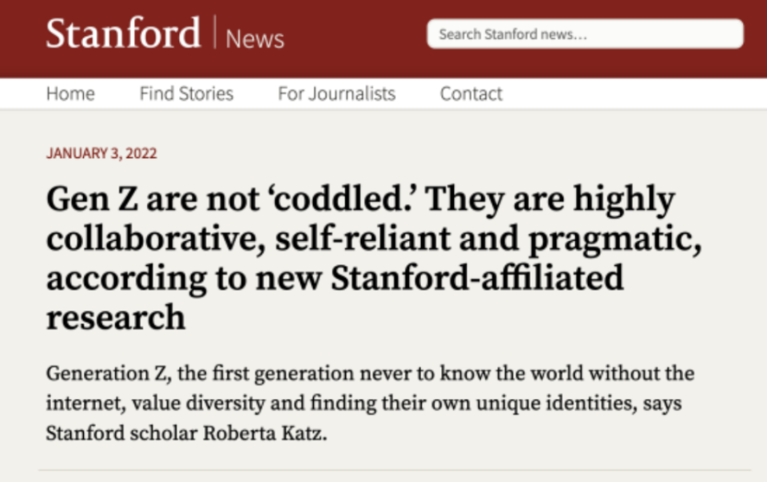Click the vertical divider beside the Stanford logo

(214, 32)
